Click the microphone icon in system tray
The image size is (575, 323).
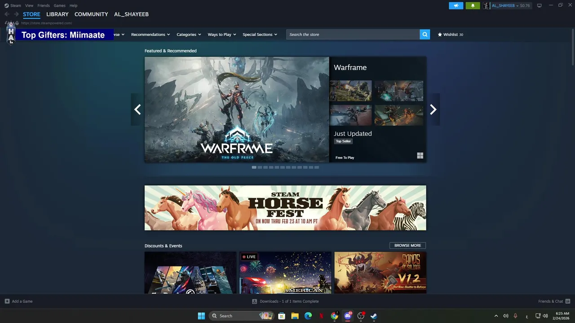(515, 316)
